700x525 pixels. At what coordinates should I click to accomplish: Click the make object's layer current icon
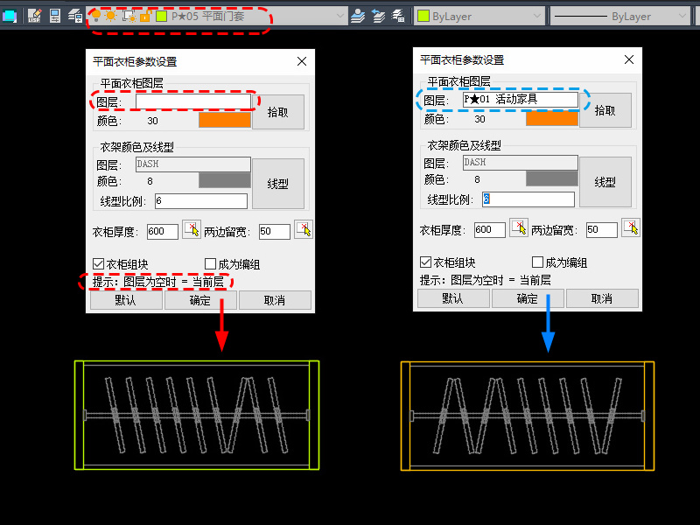click(358, 17)
